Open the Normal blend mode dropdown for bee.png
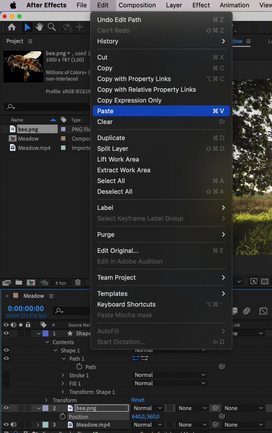 [147, 408]
